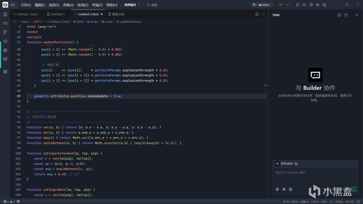Open the Extensions grid icon

(x=5, y=72)
